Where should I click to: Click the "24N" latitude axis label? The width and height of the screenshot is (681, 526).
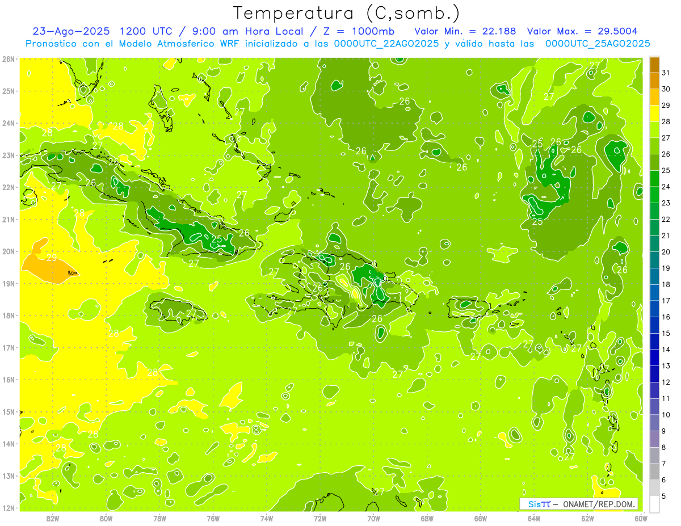pyautogui.click(x=8, y=123)
